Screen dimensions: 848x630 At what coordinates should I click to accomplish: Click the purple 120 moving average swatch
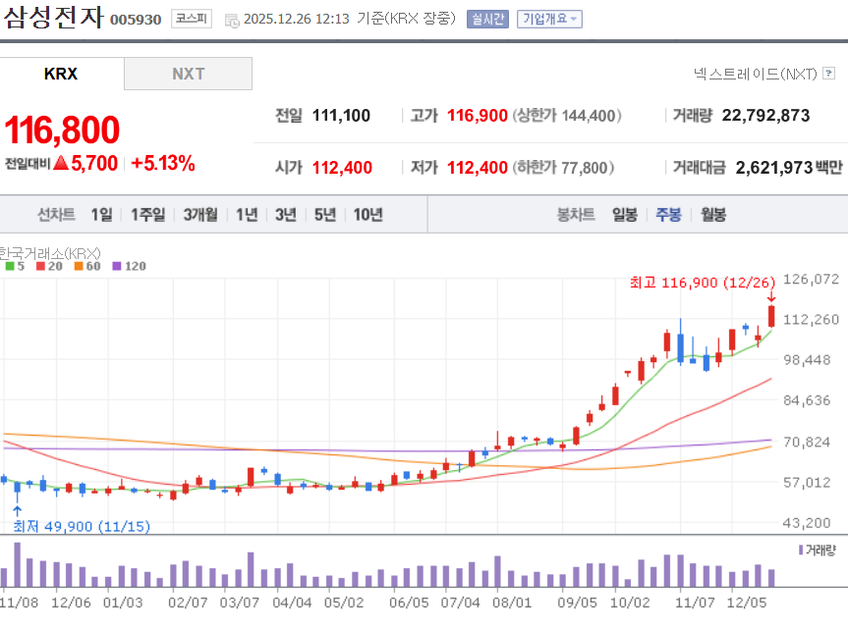[x=117, y=266]
